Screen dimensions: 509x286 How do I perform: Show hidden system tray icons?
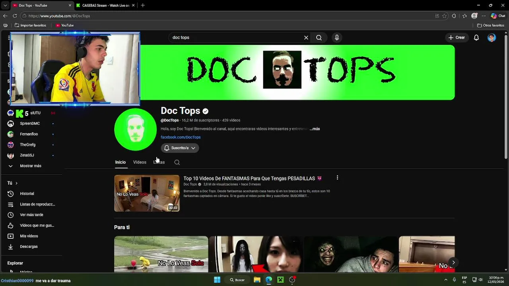(446, 280)
